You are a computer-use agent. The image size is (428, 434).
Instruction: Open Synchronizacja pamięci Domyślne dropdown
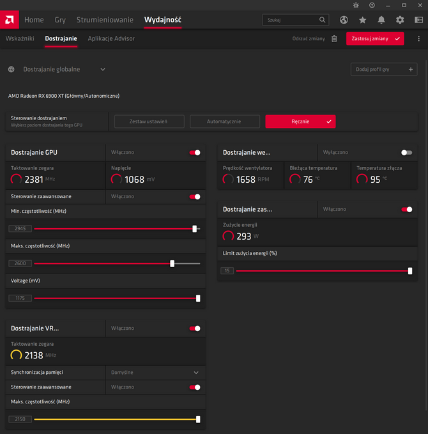point(155,373)
